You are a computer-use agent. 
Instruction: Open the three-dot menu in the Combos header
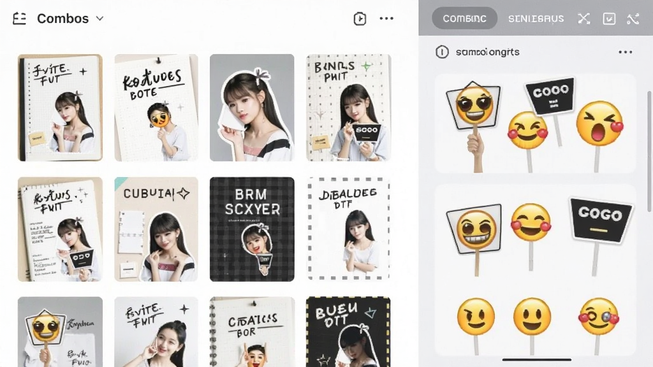pos(386,18)
